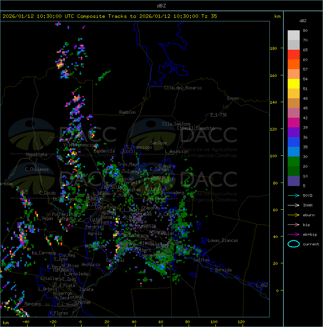This screenshot has height=327, width=323.
Task: Click the '-40' label on the bottom axis
Action: (x=26, y=322)
